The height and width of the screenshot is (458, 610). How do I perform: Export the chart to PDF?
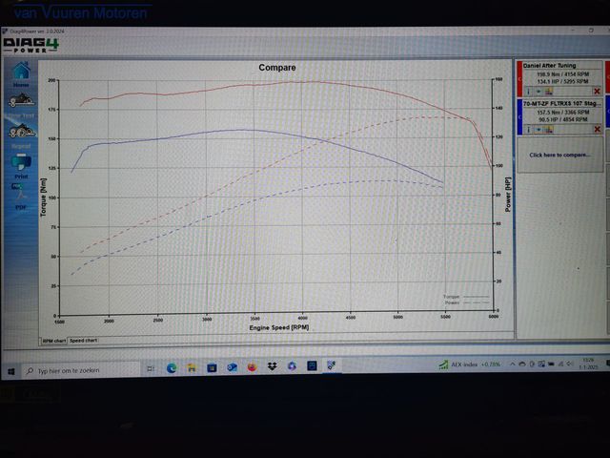click(20, 194)
